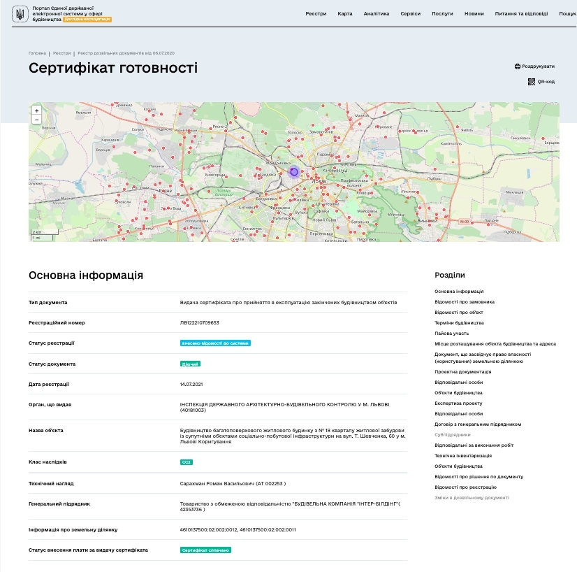Click the Роздрукувати print link
The width and height of the screenshot is (577, 572).
[538, 66]
